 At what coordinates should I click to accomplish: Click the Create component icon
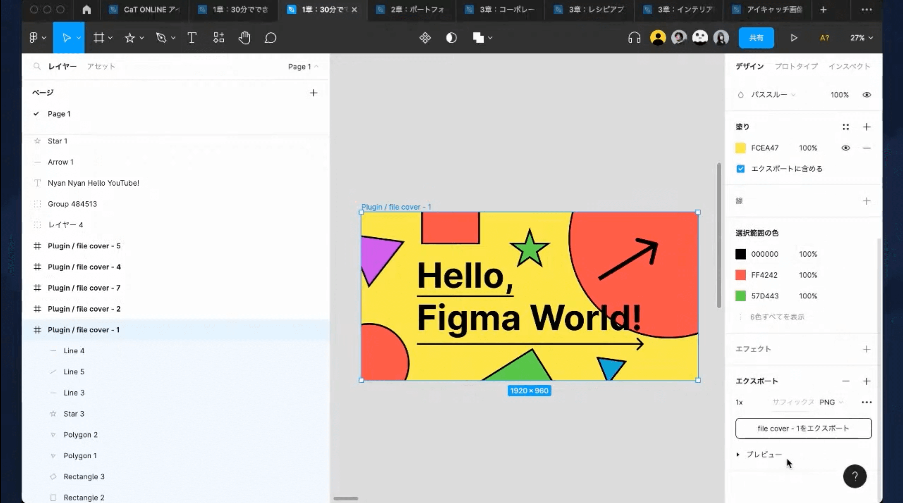[x=425, y=38]
